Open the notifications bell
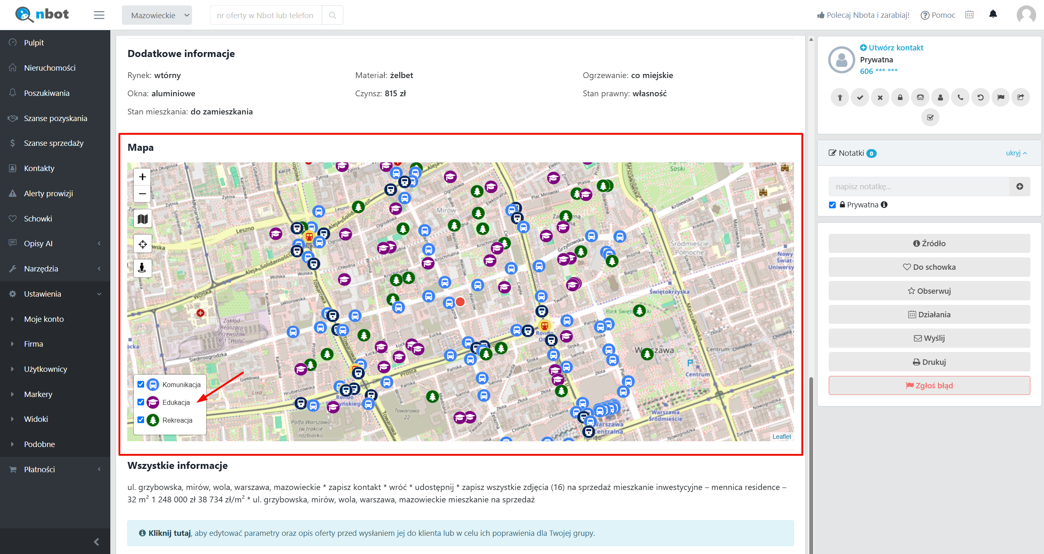The image size is (1044, 554). tap(993, 14)
